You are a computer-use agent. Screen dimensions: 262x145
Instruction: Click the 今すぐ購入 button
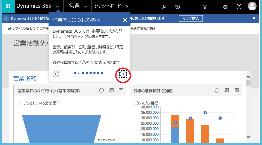click(191, 18)
